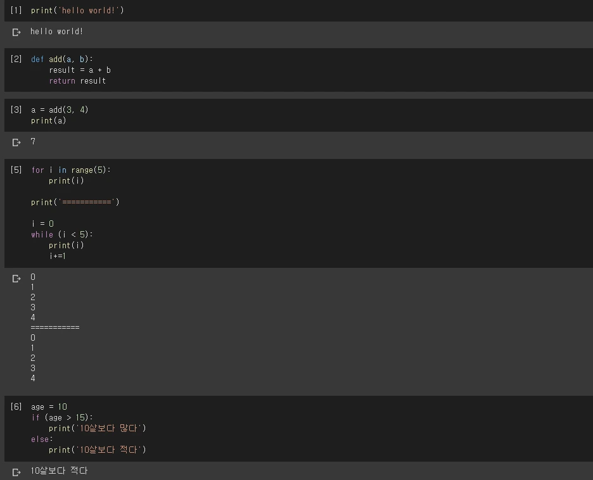Image resolution: width=593 pixels, height=480 pixels.
Task: Click the 'result = a + b' line
Action: [x=80, y=70]
